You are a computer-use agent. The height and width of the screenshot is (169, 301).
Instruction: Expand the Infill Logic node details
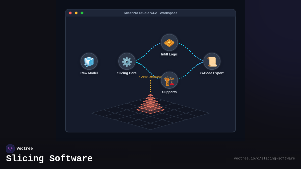(x=169, y=42)
